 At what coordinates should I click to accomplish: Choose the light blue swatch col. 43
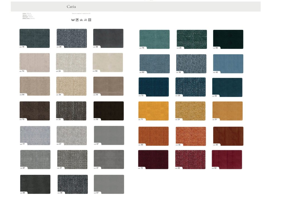coord(228,64)
